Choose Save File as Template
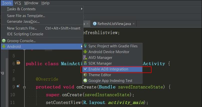Screen dimensions: 202x107 (42, 16)
